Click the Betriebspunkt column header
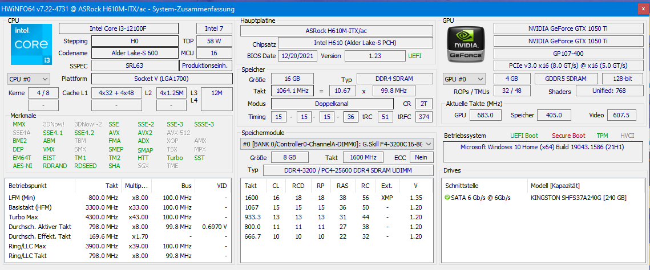Viewport: 650px width, 270px height. pyautogui.click(x=40, y=186)
